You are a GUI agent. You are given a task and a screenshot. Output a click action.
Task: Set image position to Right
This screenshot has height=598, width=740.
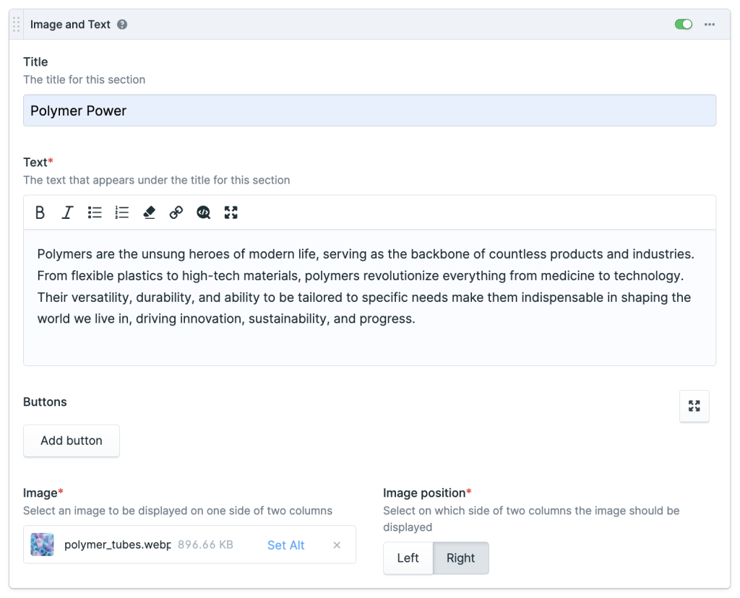point(460,558)
